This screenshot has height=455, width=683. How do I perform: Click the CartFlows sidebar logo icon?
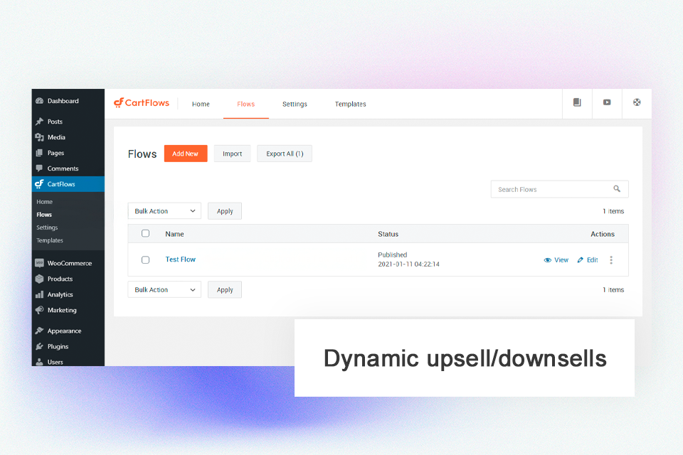(x=40, y=184)
